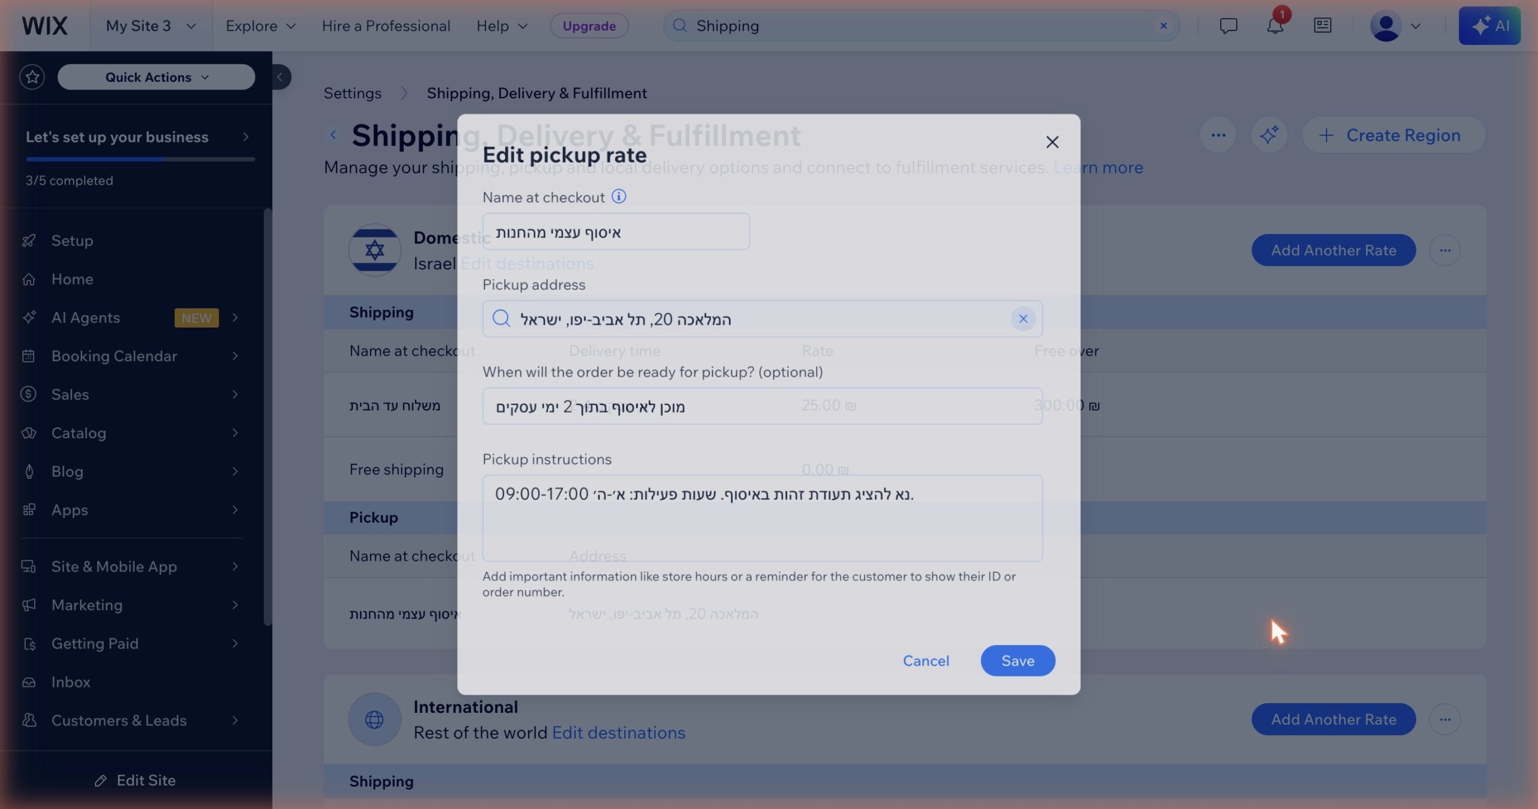Open the Explore menu
The image size is (1538, 809).
[x=261, y=26]
